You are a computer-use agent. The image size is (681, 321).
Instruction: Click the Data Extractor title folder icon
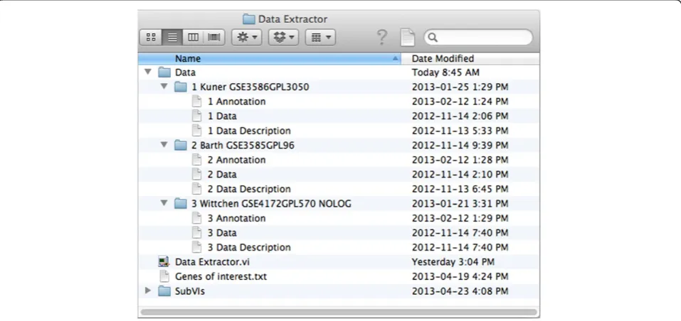[248, 19]
